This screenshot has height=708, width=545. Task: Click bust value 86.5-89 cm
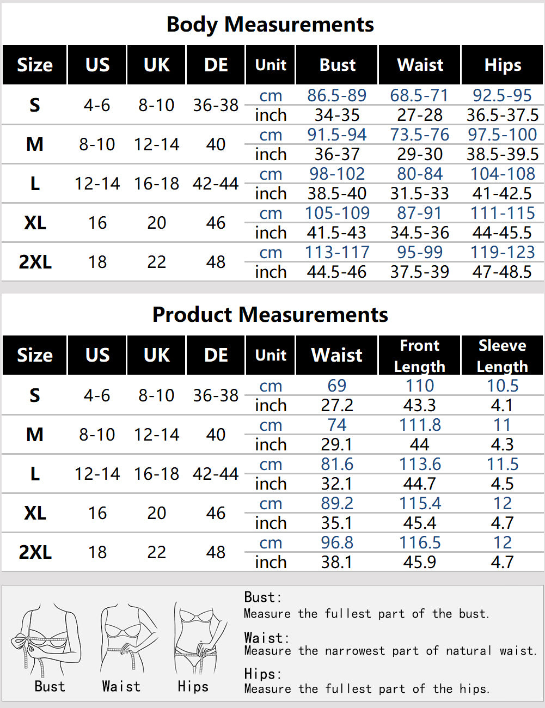pyautogui.click(x=337, y=95)
